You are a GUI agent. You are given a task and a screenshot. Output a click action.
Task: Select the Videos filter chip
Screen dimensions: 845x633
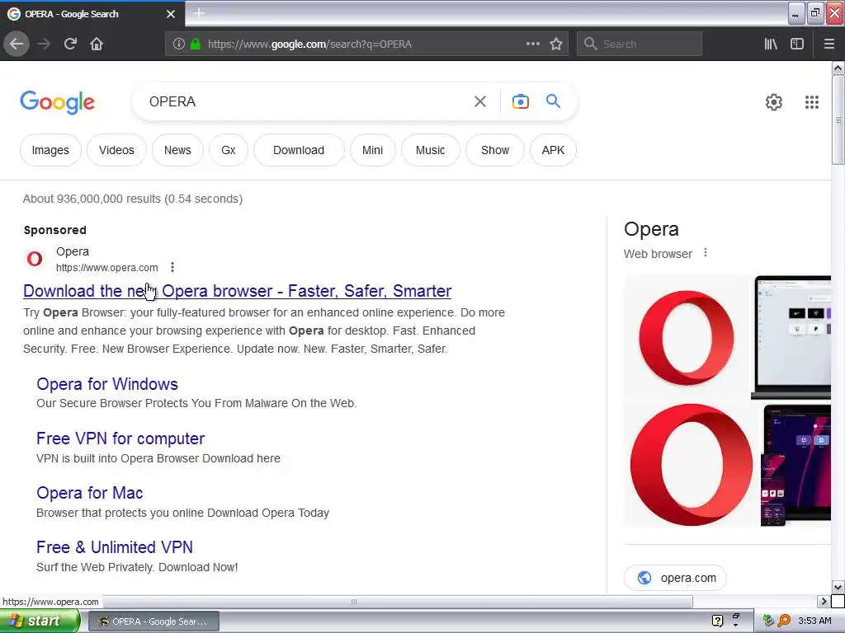point(116,150)
